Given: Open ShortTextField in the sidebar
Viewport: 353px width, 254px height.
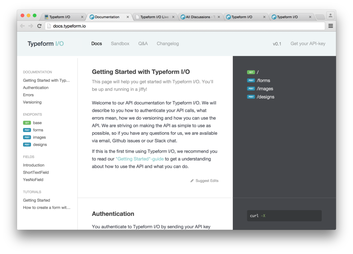Looking at the screenshot, I should click(36, 172).
